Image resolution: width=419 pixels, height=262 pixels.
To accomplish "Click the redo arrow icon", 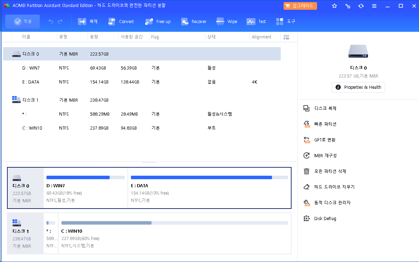I will pyautogui.click(x=60, y=22).
